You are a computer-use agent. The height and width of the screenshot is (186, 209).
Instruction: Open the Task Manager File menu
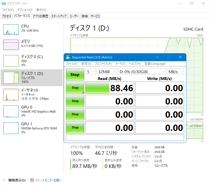coord(8,10)
